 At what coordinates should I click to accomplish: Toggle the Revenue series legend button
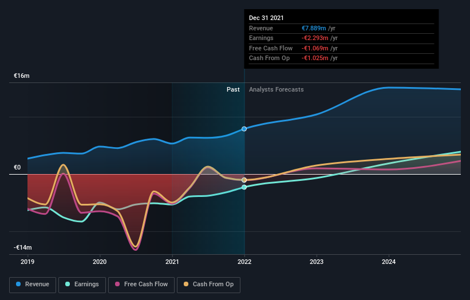point(33,285)
